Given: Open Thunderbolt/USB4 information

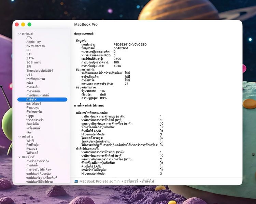Looking at the screenshot, I should [x=40, y=71].
